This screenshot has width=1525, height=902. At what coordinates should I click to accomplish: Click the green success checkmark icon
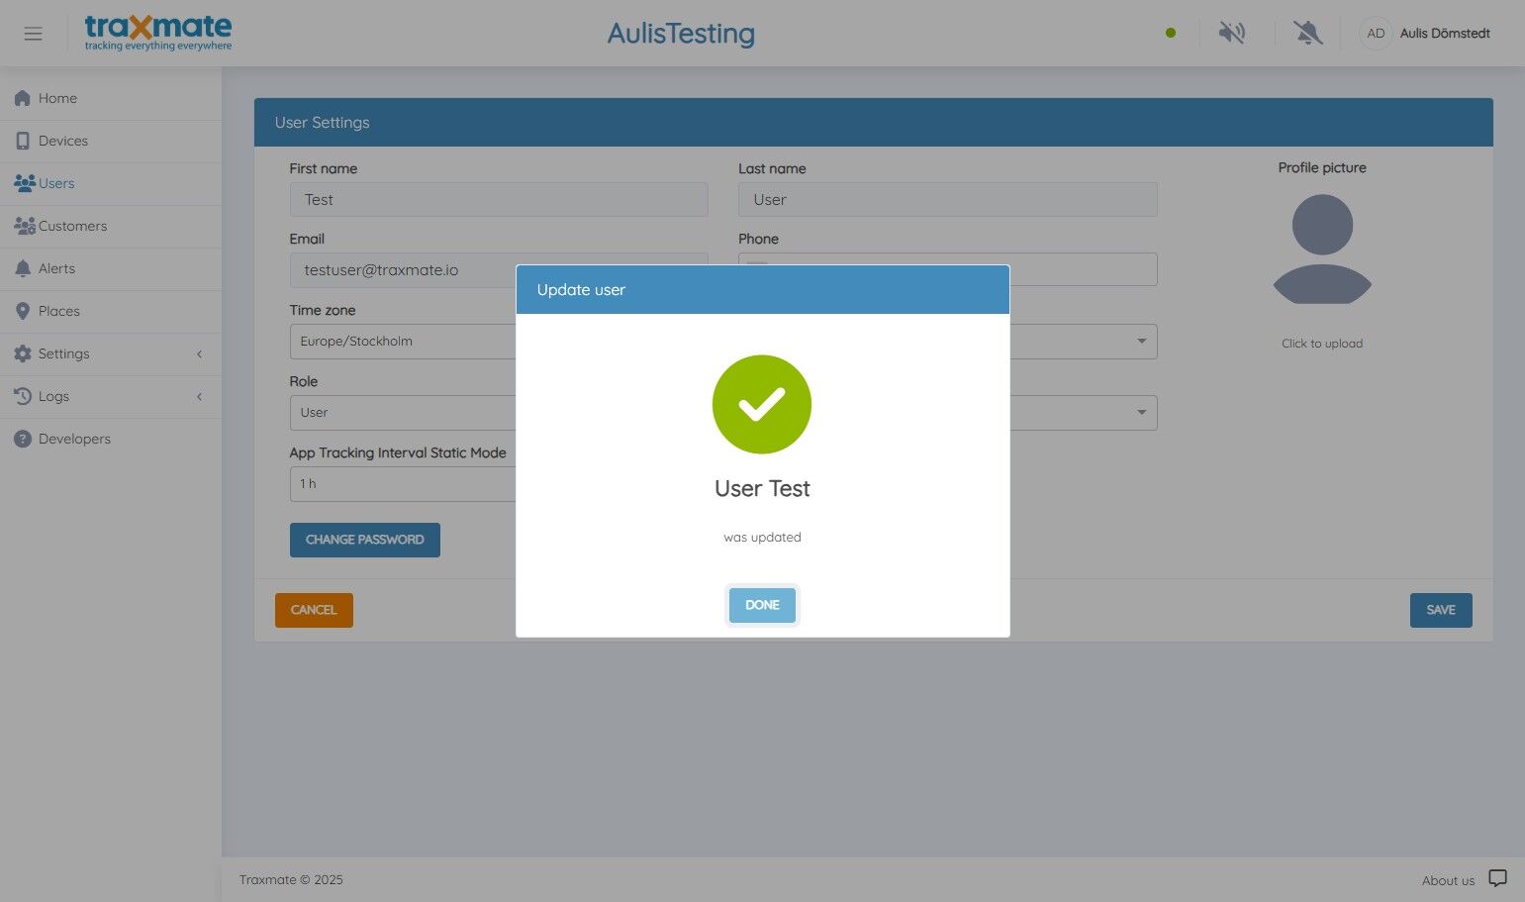(x=762, y=404)
